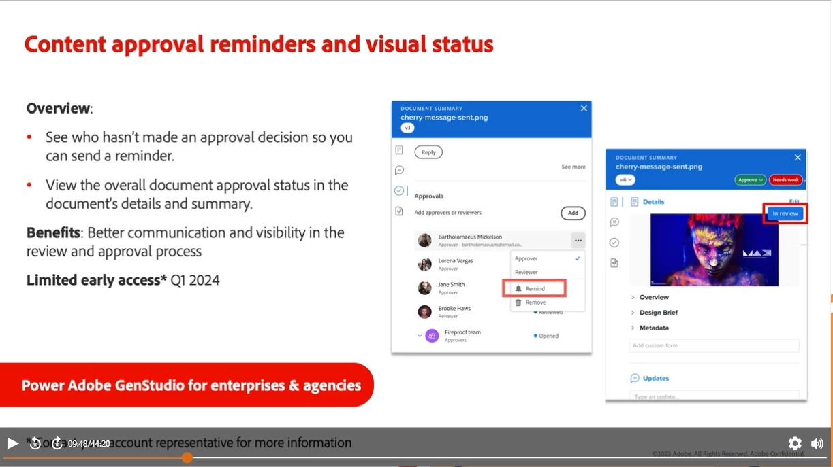Screen dimensions: 833x467
Task: Open comments icon in right panel sidebar
Action: pyautogui.click(x=614, y=222)
